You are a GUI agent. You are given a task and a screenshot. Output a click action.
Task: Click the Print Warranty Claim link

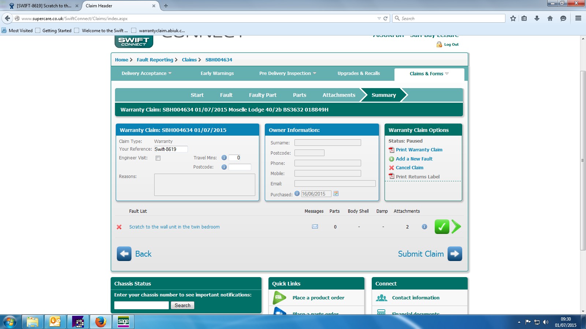(419, 150)
